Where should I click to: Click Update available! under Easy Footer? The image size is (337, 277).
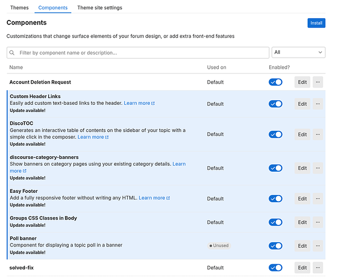28,205
